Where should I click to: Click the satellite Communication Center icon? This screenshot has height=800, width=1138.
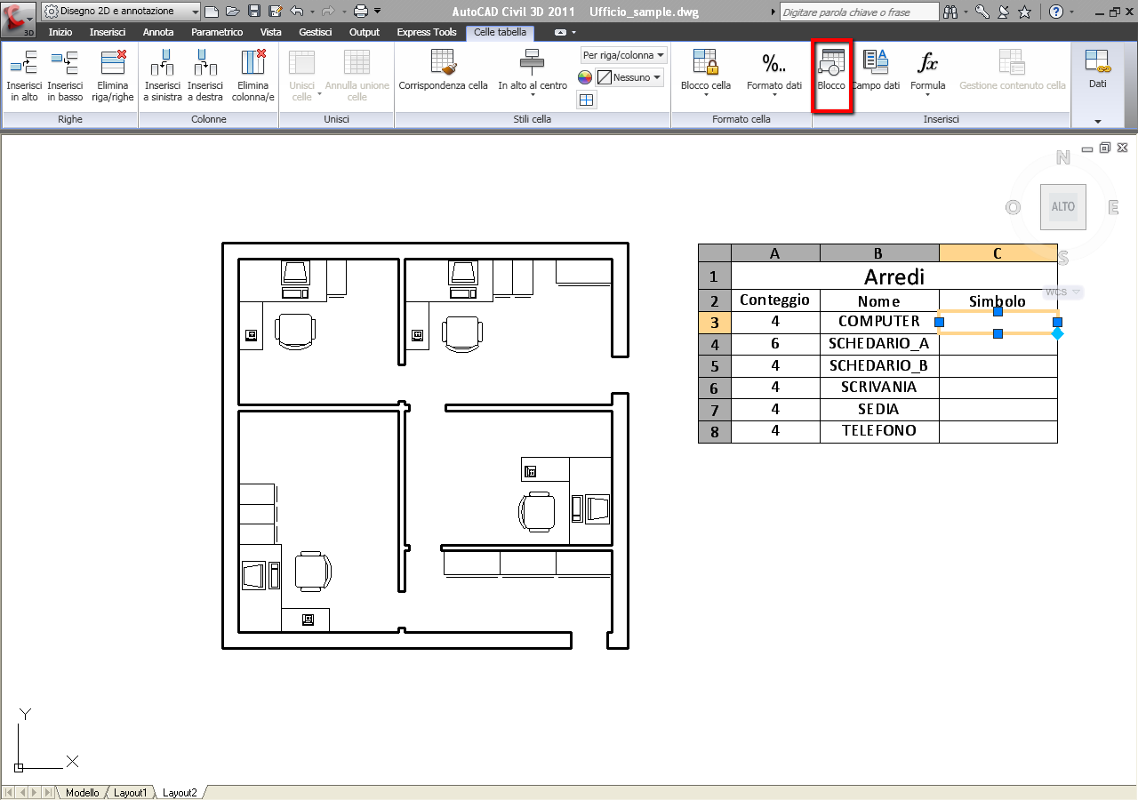pos(1003,12)
